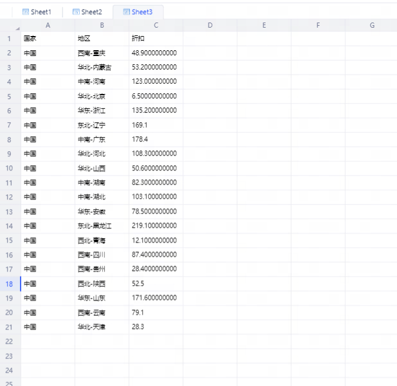The width and height of the screenshot is (397, 386).
Task: Select row 18 header
Action: pyautogui.click(x=10, y=284)
